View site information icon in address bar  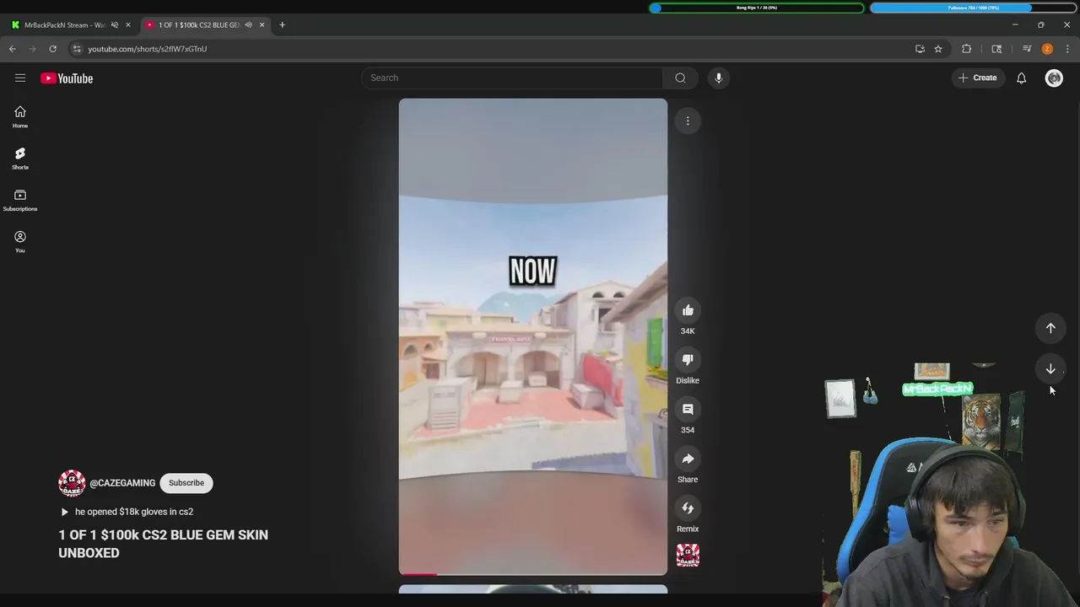point(77,49)
